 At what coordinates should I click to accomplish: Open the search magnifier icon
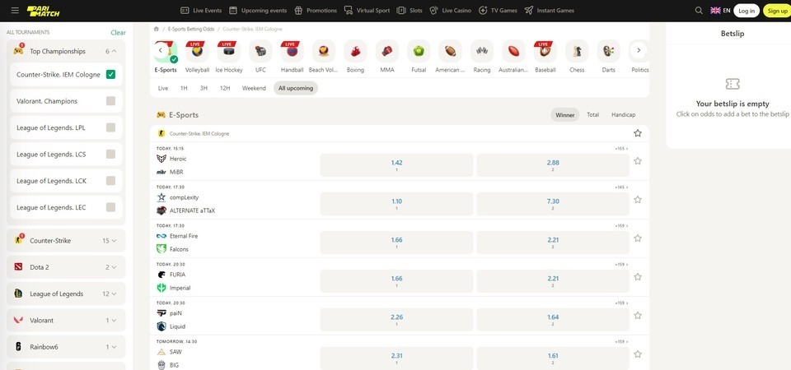coord(699,10)
